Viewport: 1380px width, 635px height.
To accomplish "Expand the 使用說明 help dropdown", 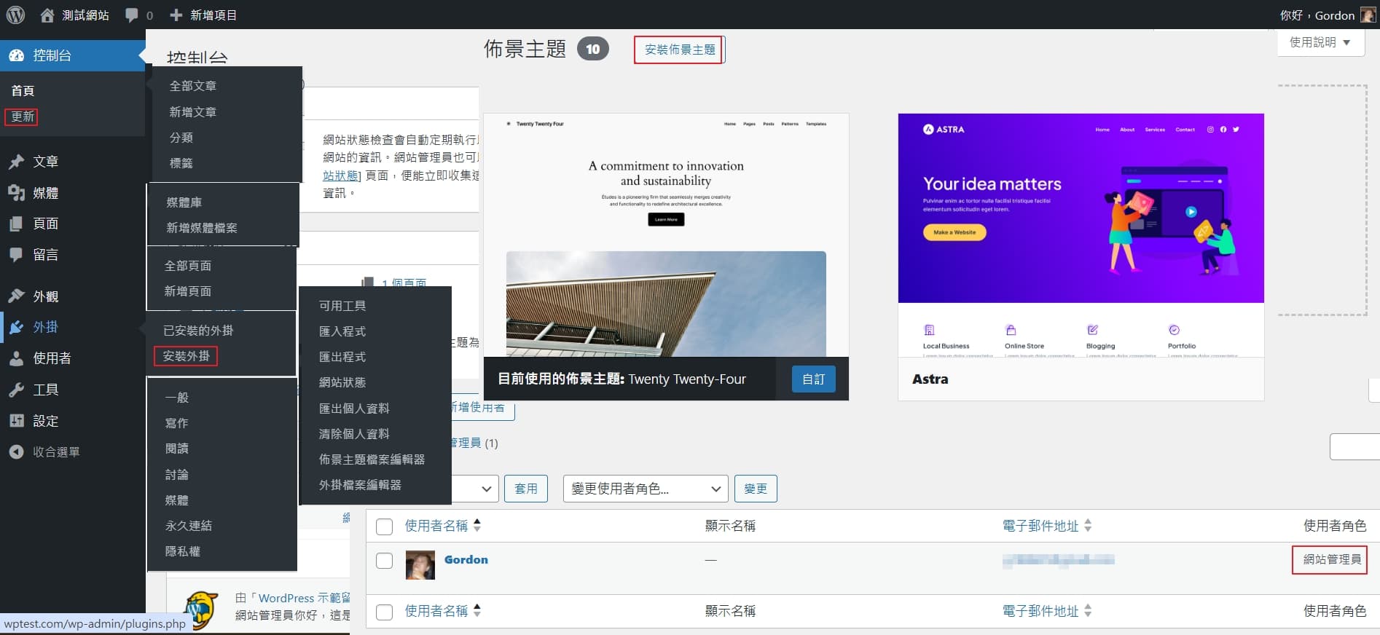I will pos(1320,42).
